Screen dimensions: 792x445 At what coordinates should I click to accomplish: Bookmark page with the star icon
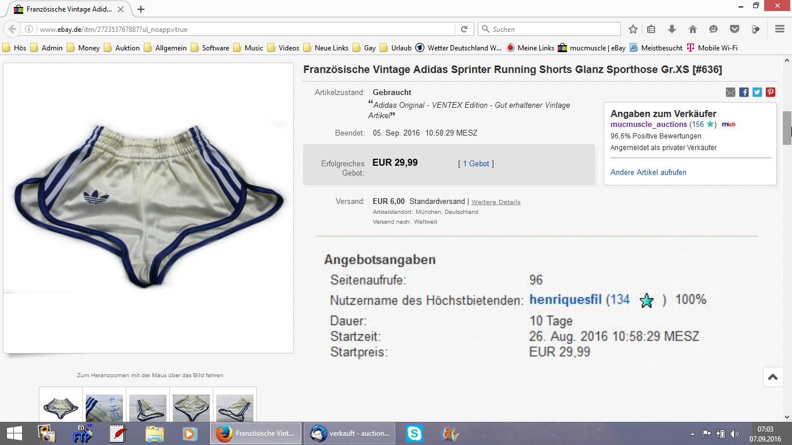point(633,29)
